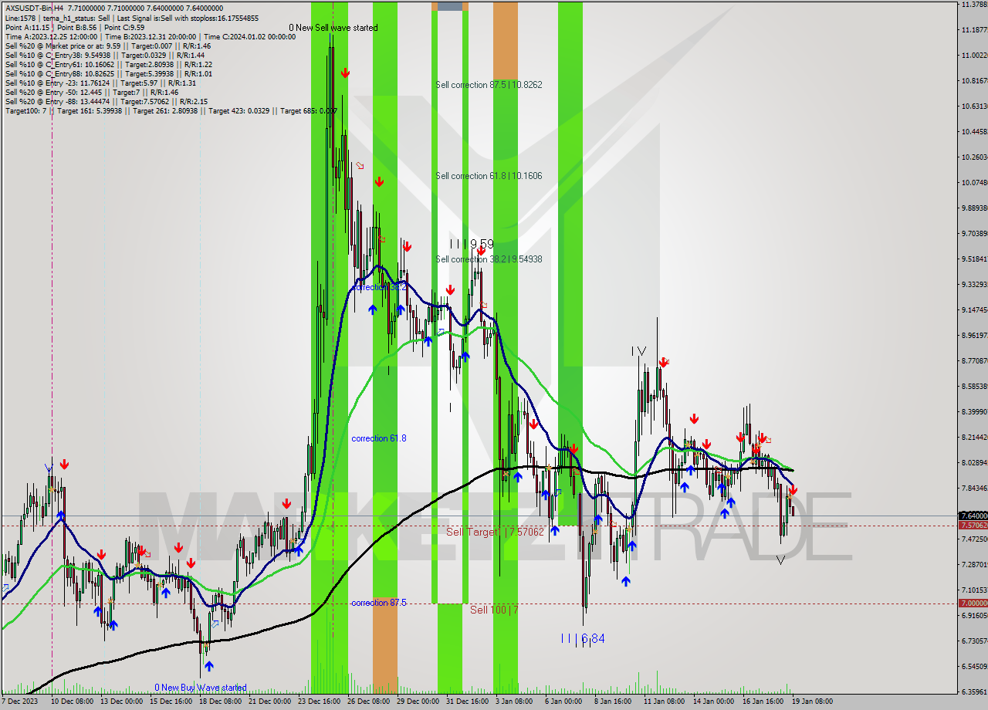Click the 'Sell %10 @ C_Entry88: 10.82625' line
The image size is (988, 710).
pyautogui.click(x=109, y=73)
